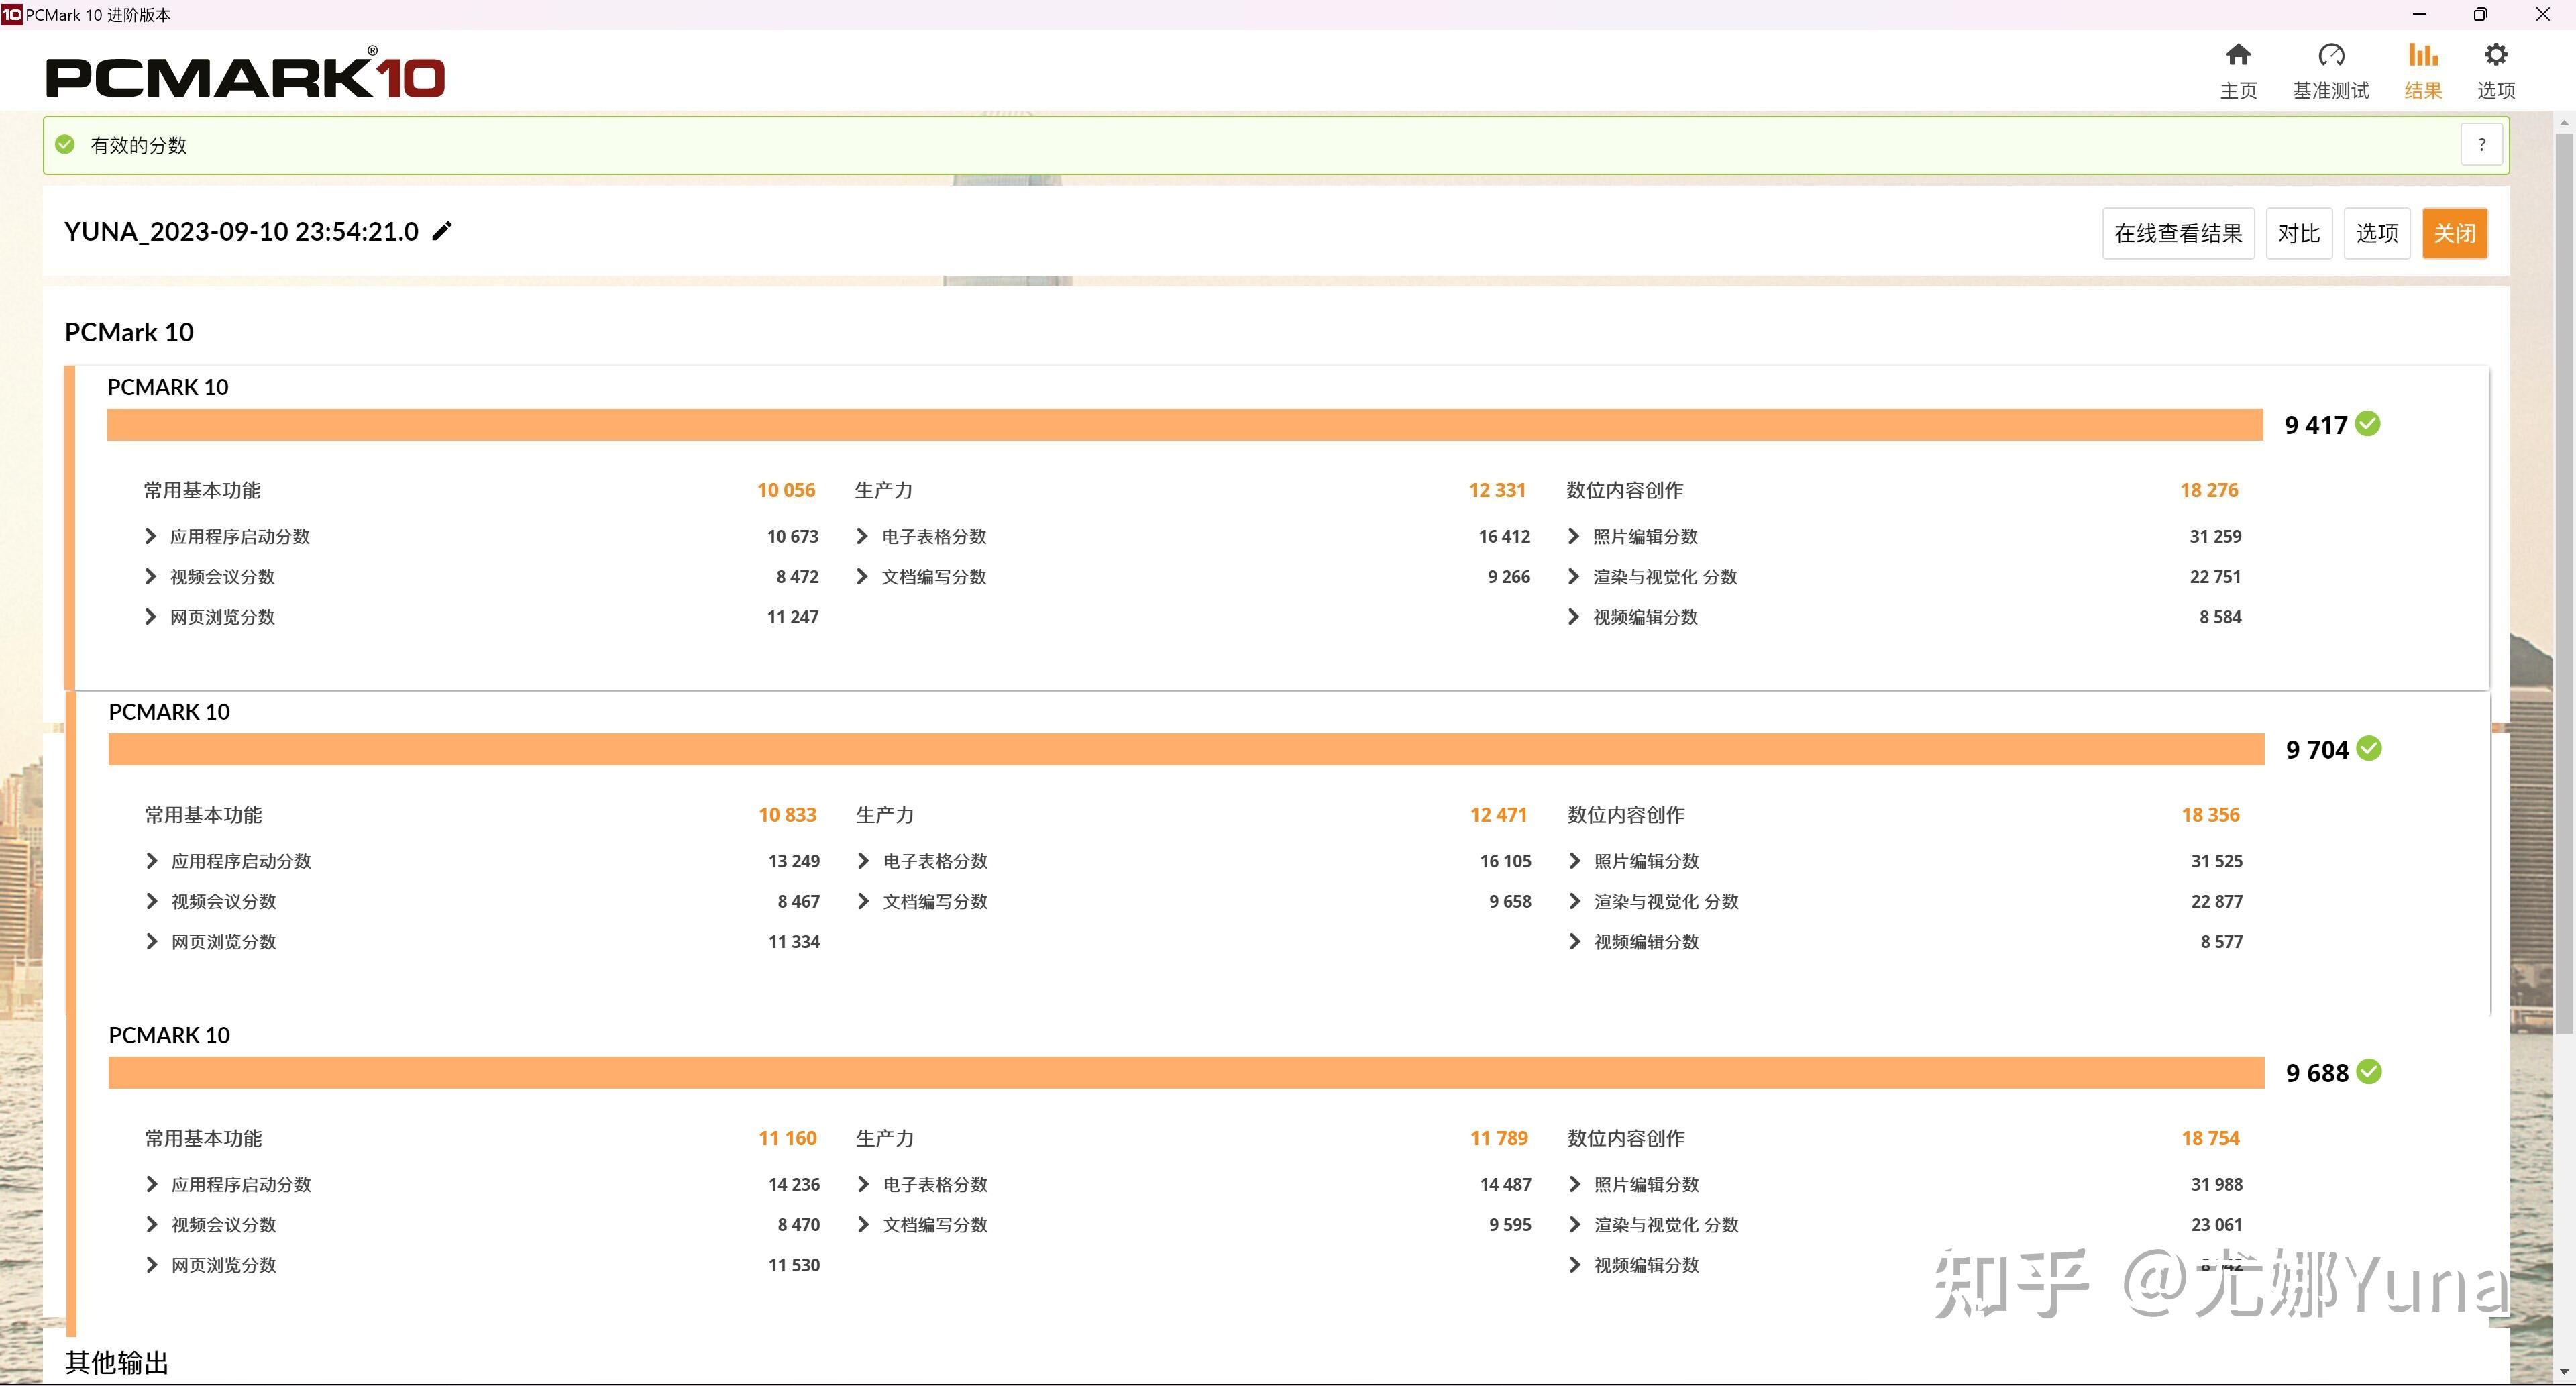Screen dimensions: 2576x1386
Task: Go to the 主页 home icon
Action: (2238, 55)
